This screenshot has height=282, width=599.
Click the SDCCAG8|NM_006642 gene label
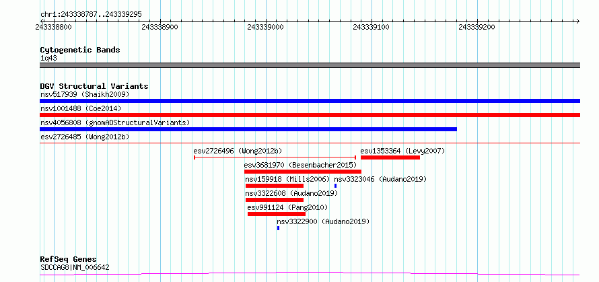(x=75, y=267)
